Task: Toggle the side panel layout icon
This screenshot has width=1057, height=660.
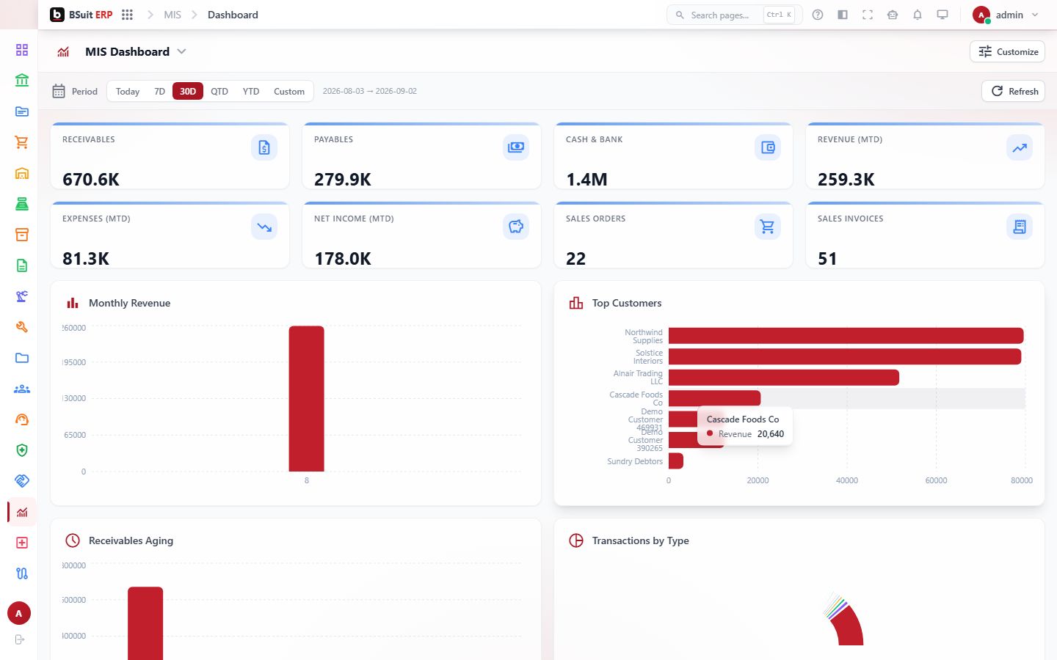Action: (x=843, y=15)
